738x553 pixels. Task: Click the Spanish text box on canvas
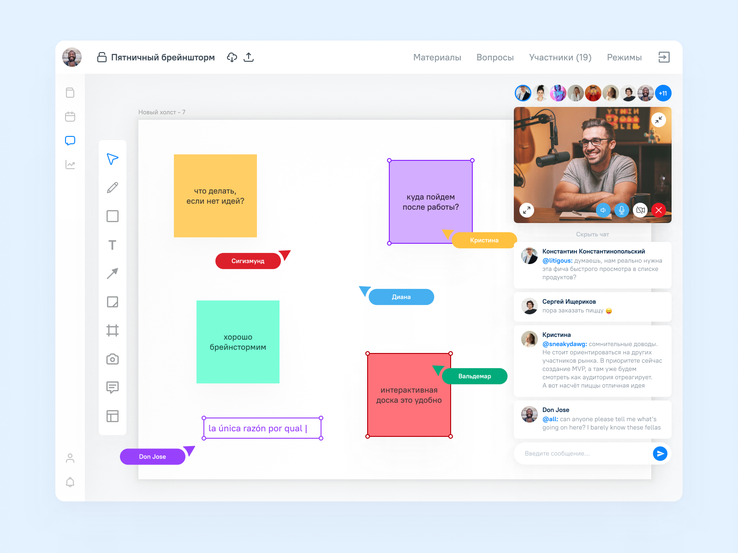(262, 428)
